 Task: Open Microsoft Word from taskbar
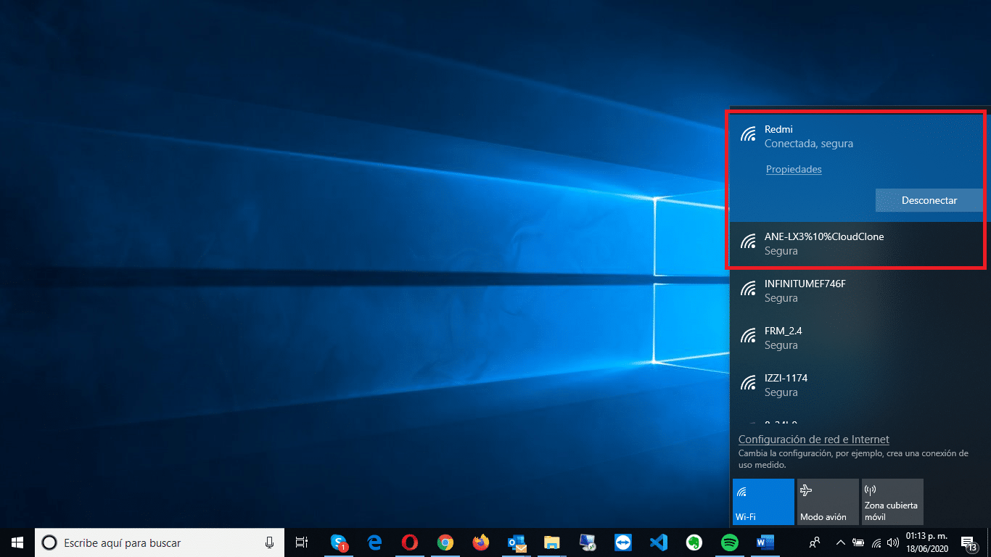765,542
